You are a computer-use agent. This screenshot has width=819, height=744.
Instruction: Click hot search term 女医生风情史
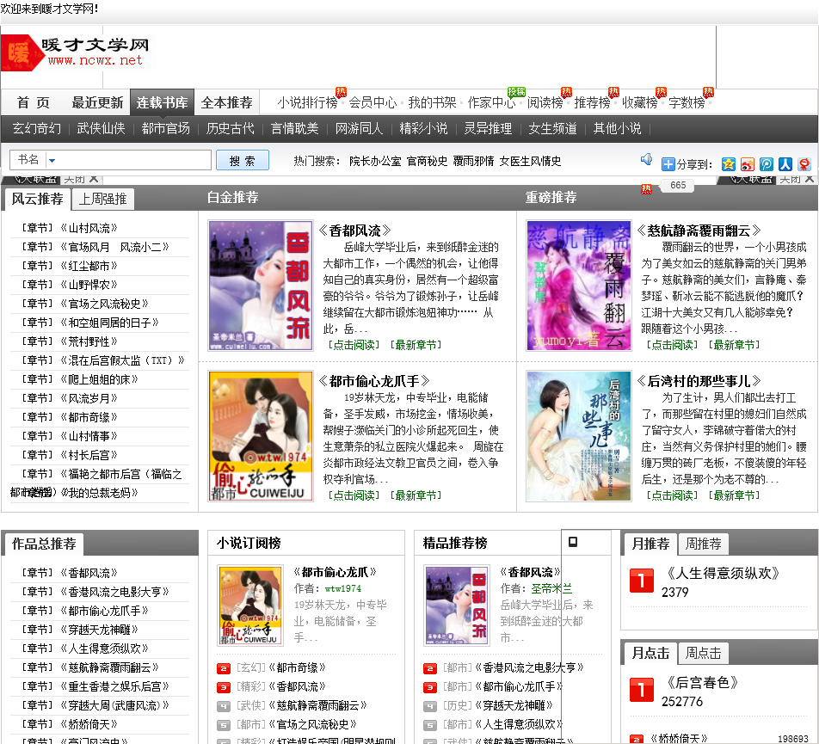(x=530, y=162)
